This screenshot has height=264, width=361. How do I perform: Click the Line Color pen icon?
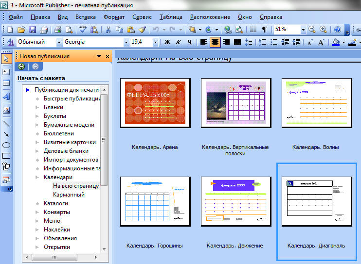click(352, 42)
